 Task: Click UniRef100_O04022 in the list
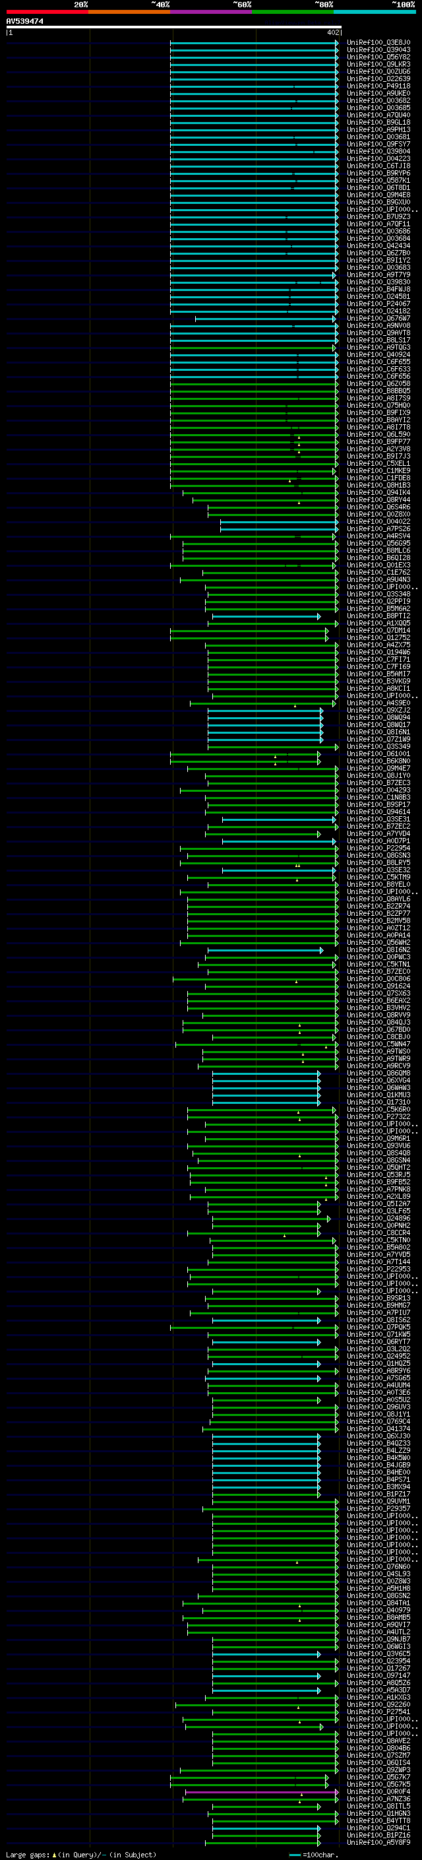378,521
